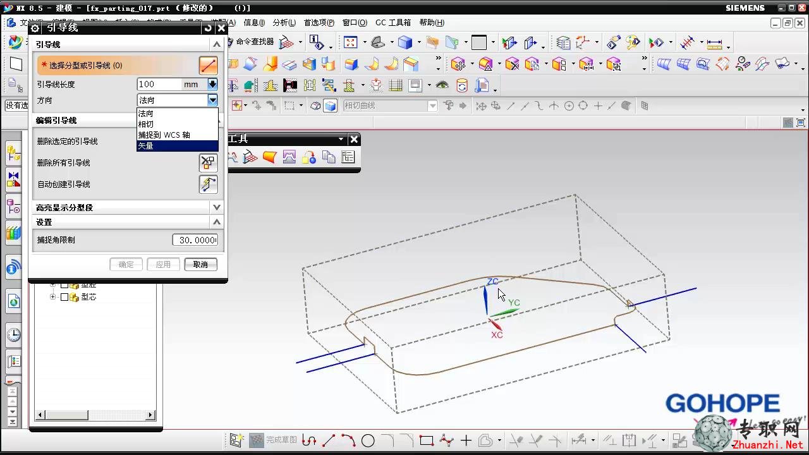Open the Constraint Navigator sidebar icon

(13, 179)
